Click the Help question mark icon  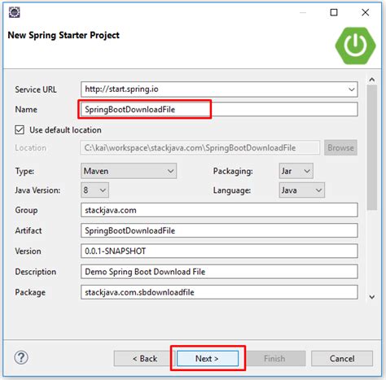(21, 357)
